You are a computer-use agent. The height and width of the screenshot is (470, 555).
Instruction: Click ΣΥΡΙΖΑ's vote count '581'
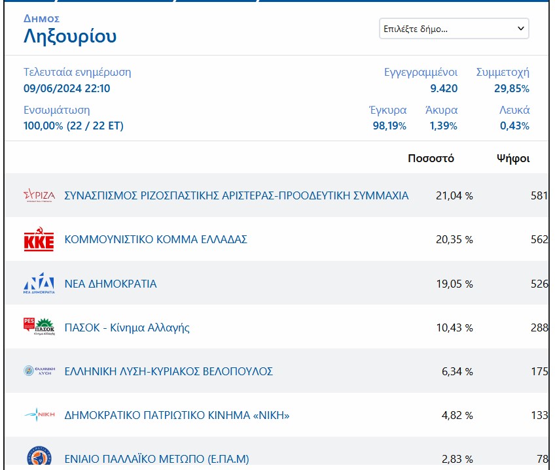pyautogui.click(x=539, y=195)
